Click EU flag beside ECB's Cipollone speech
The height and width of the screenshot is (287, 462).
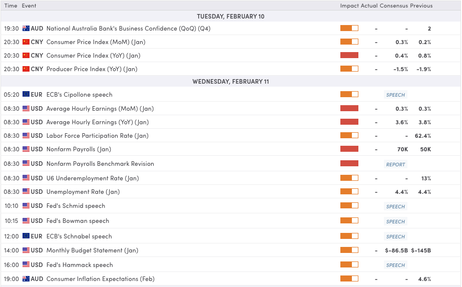26,95
